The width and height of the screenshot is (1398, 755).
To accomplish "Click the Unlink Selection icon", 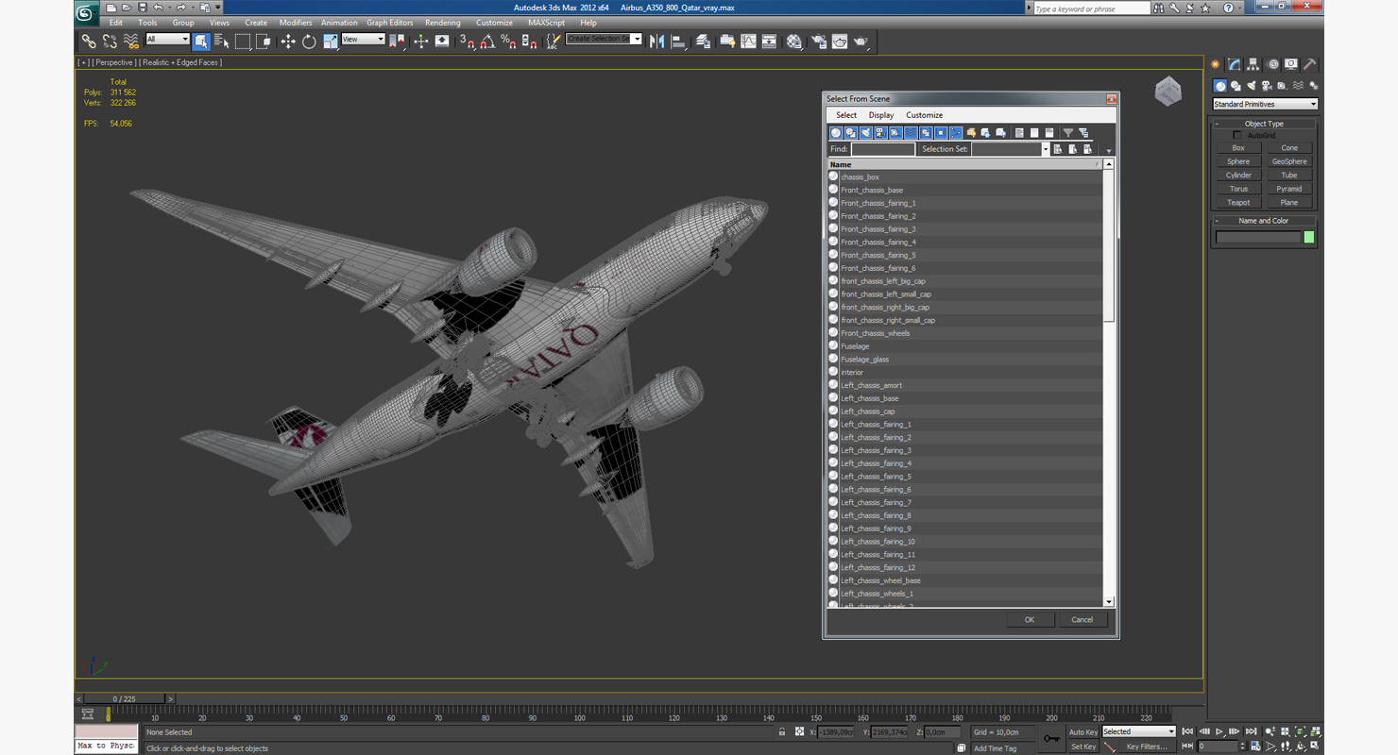I will [x=110, y=41].
